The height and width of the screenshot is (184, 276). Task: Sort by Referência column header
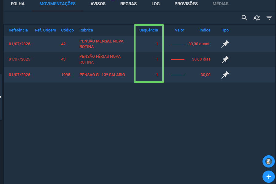(x=18, y=30)
